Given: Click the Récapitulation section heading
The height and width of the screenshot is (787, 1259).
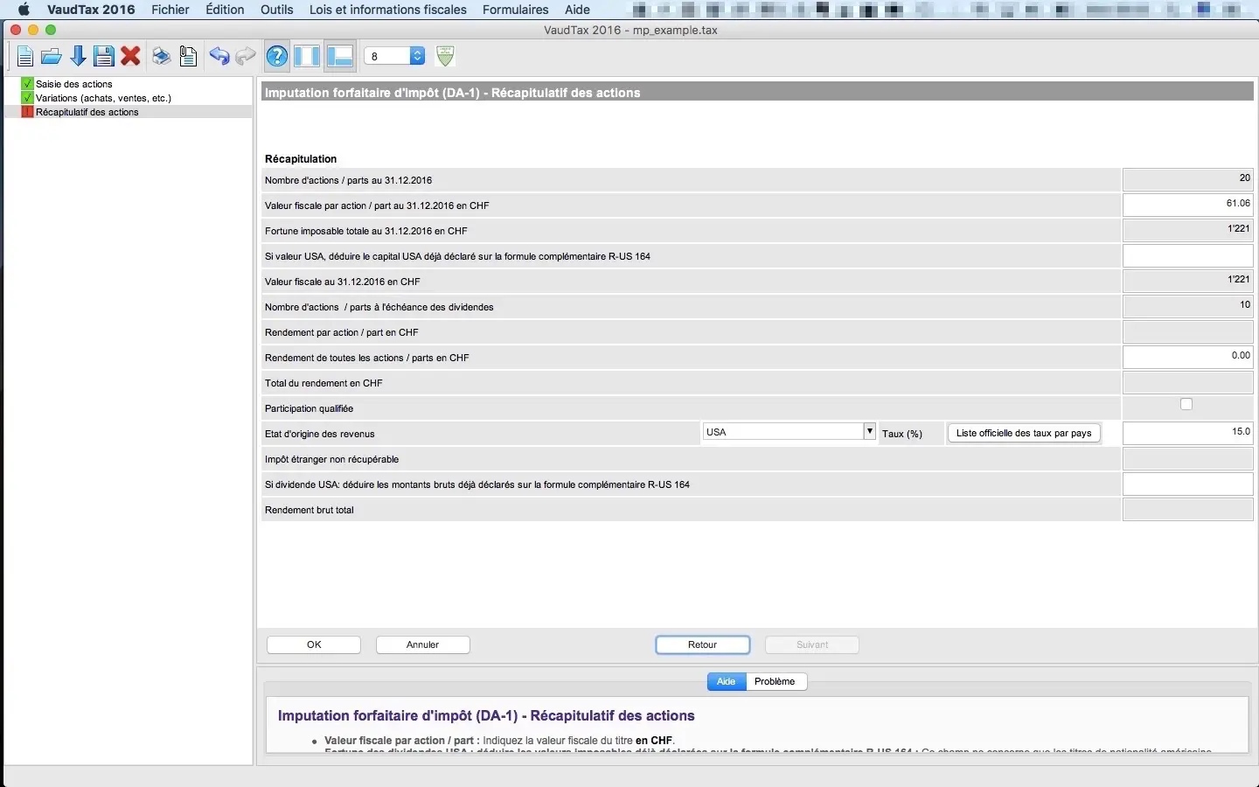Looking at the screenshot, I should pos(301,159).
